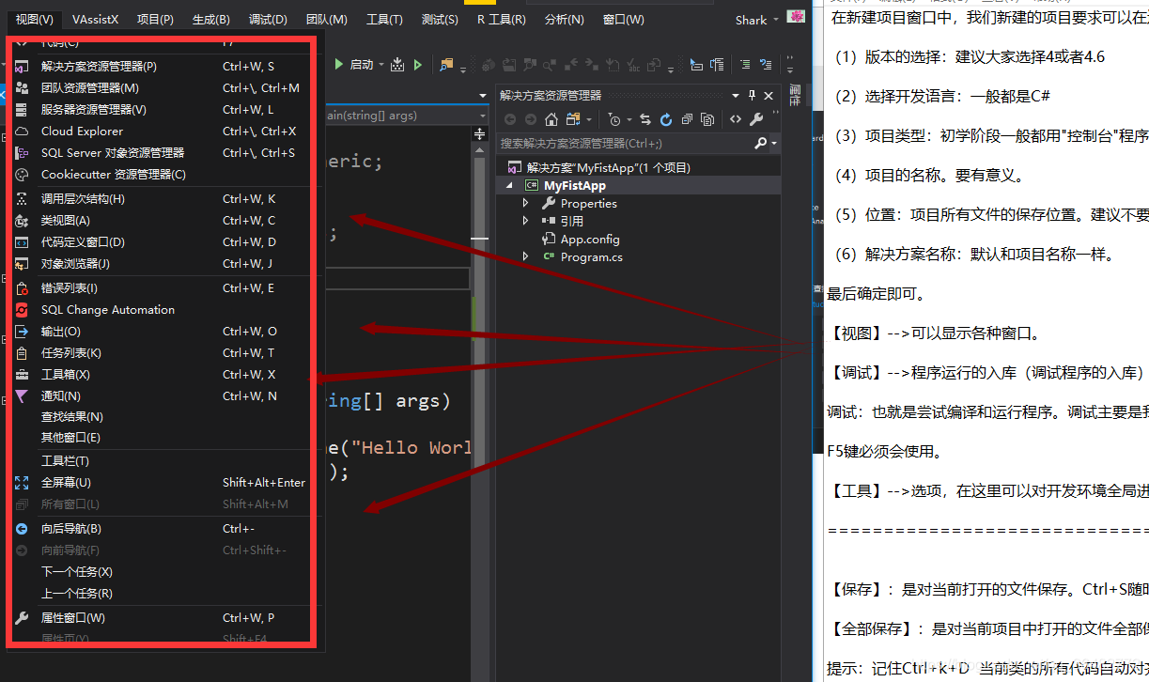Choose 错误列表(I) menu entry
Screen dimensions: 1149x682
click(x=166, y=288)
